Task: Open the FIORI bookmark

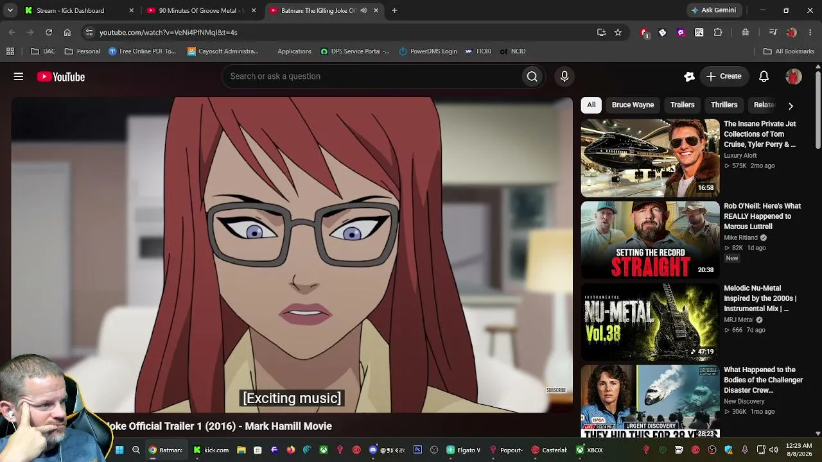Action: tap(478, 51)
